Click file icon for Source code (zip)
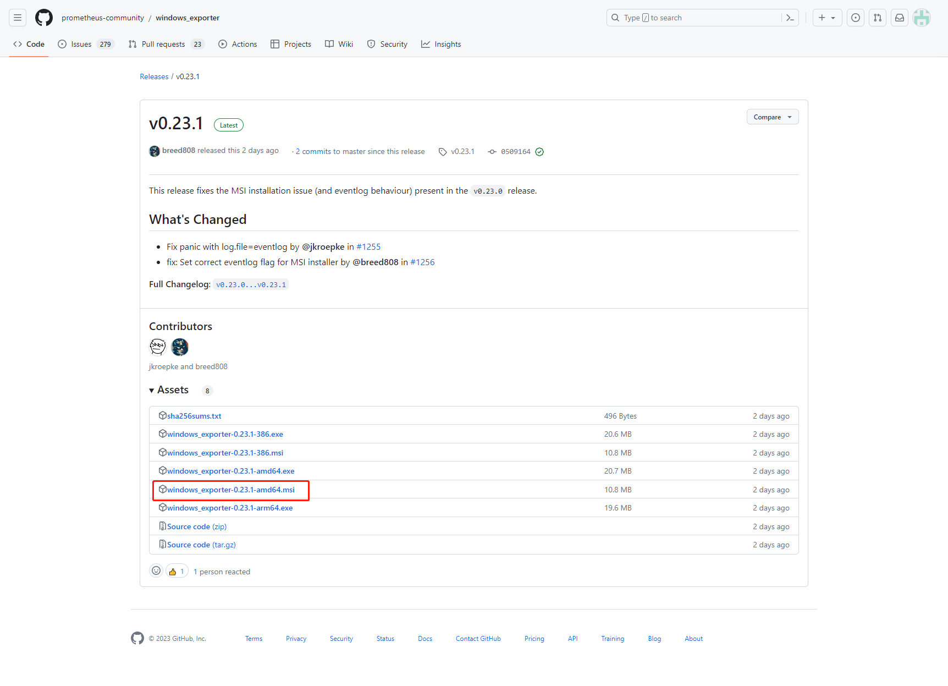The height and width of the screenshot is (686, 948). (163, 526)
